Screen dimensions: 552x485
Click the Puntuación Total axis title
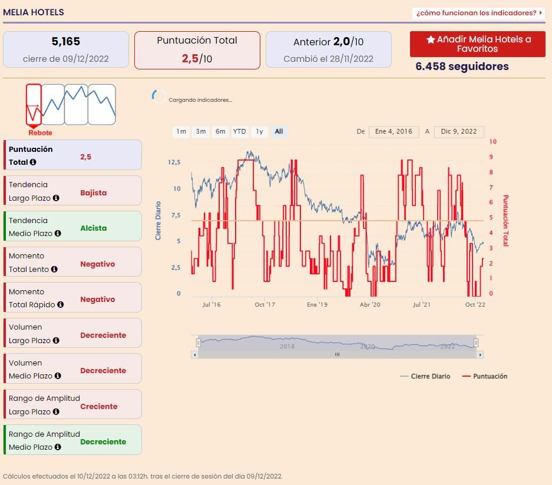coord(505,221)
